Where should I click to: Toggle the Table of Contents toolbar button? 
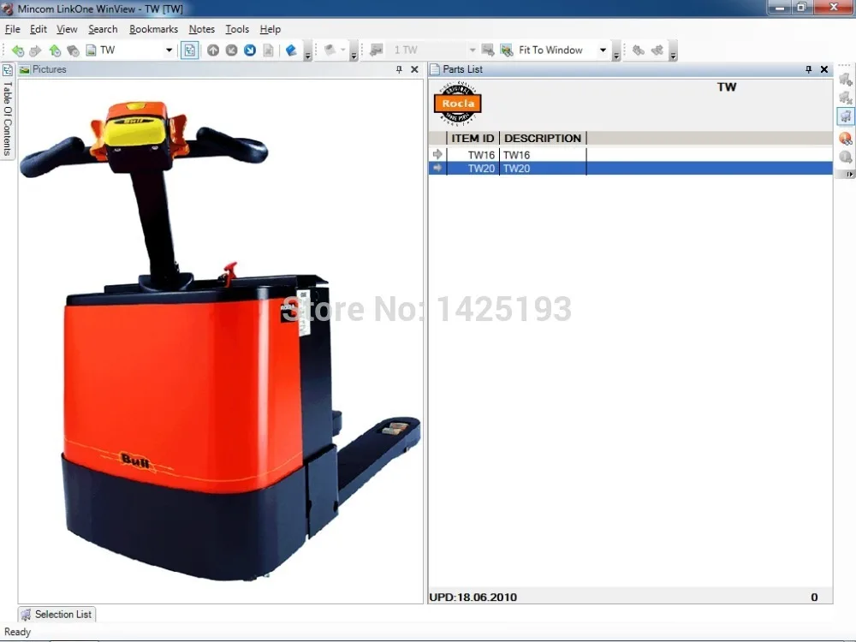click(x=189, y=51)
